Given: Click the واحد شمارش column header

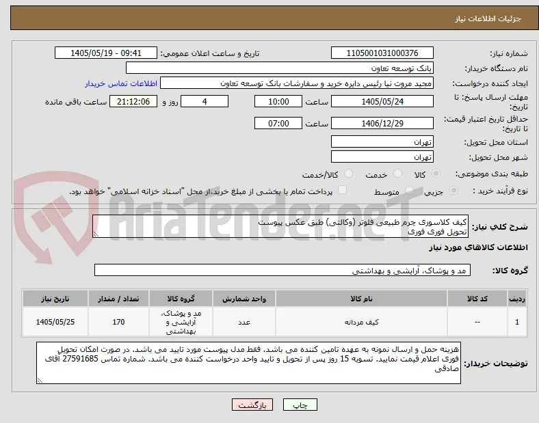Looking at the screenshot, I should pos(244,299).
